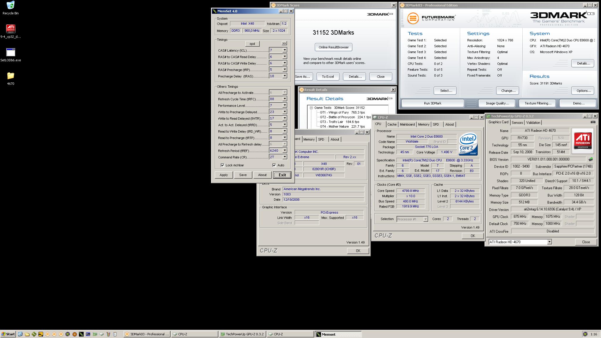Click the >> expand button in MemSet Timings
Viewport: 601px width, 338px height.
click(284, 43)
